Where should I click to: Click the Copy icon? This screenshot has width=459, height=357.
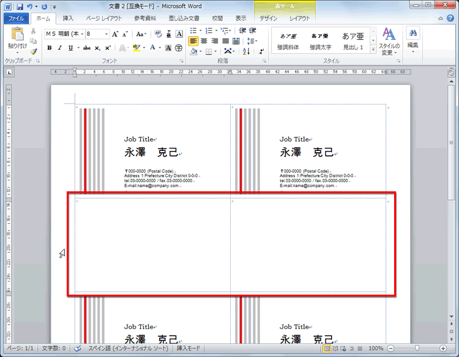[34, 41]
